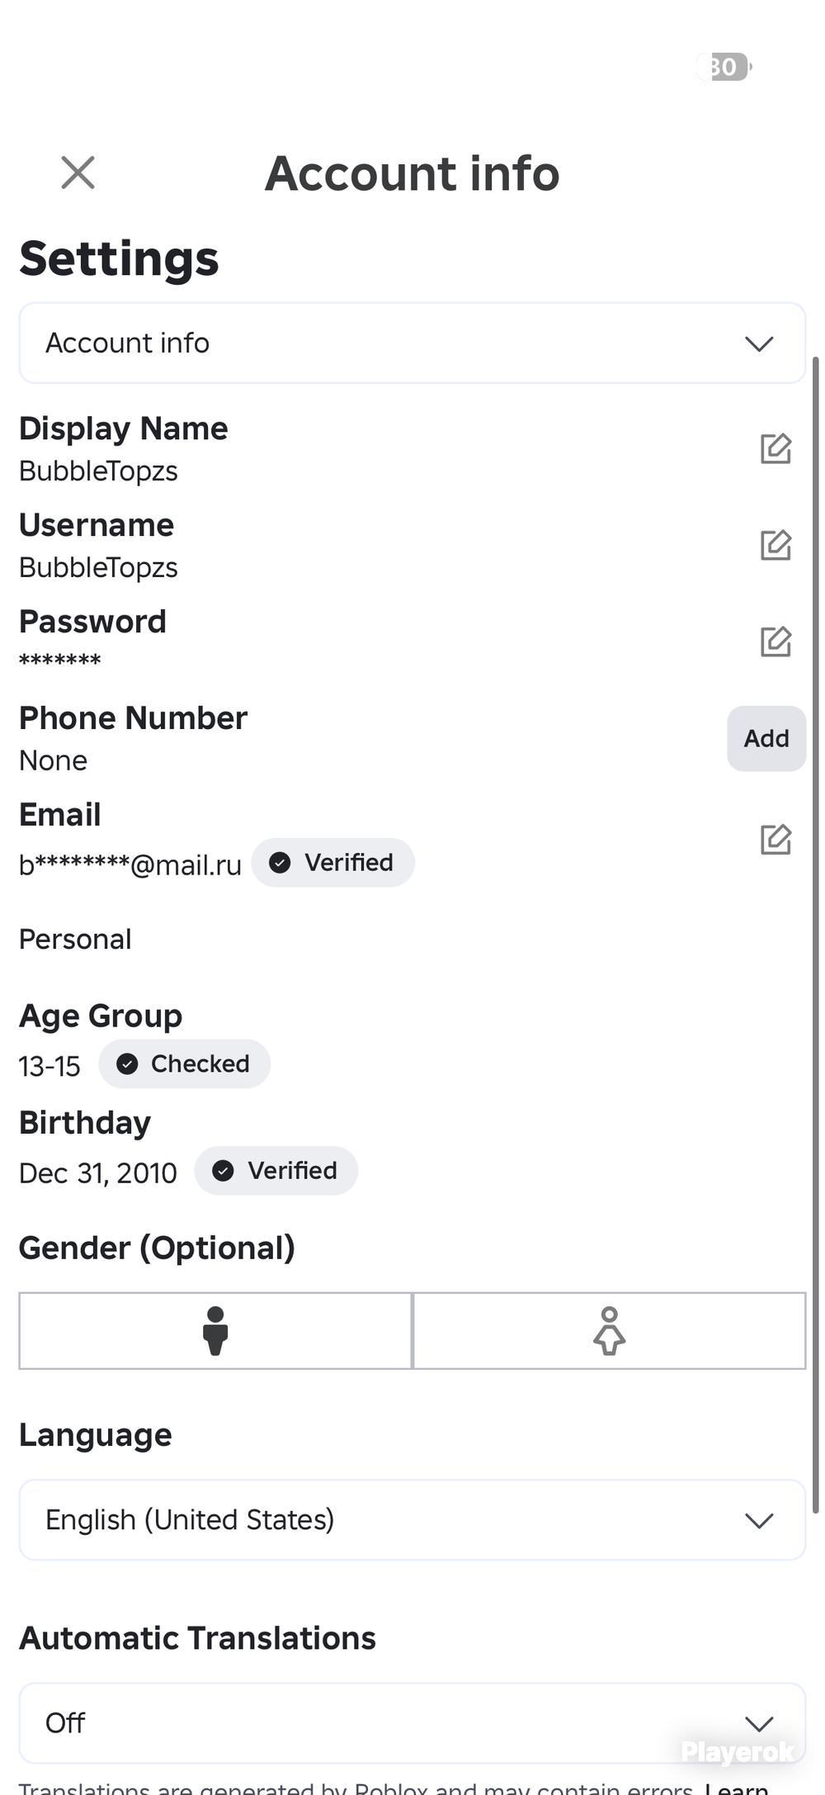
Task: Click the Birthday Verified badge
Action: pos(276,1171)
